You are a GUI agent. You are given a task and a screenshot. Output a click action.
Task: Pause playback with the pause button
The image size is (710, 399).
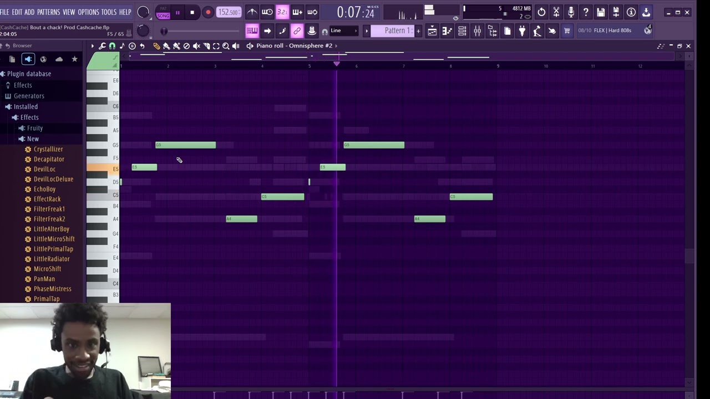(177, 12)
